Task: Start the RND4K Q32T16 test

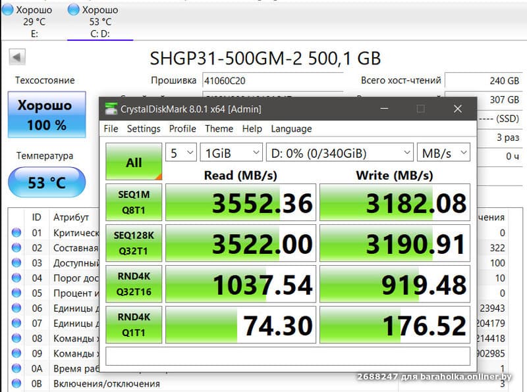Action: coord(134,284)
